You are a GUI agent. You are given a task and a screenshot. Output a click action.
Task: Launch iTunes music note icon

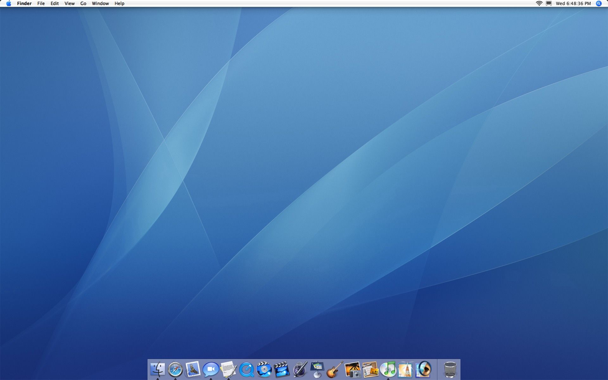(388, 369)
